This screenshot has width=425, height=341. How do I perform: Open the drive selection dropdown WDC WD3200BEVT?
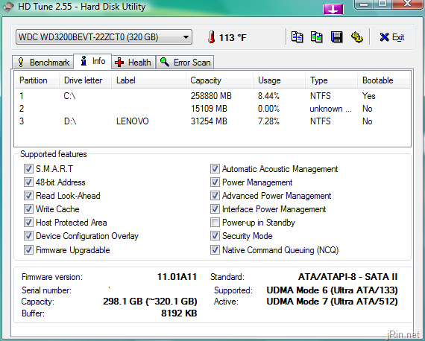104,37
